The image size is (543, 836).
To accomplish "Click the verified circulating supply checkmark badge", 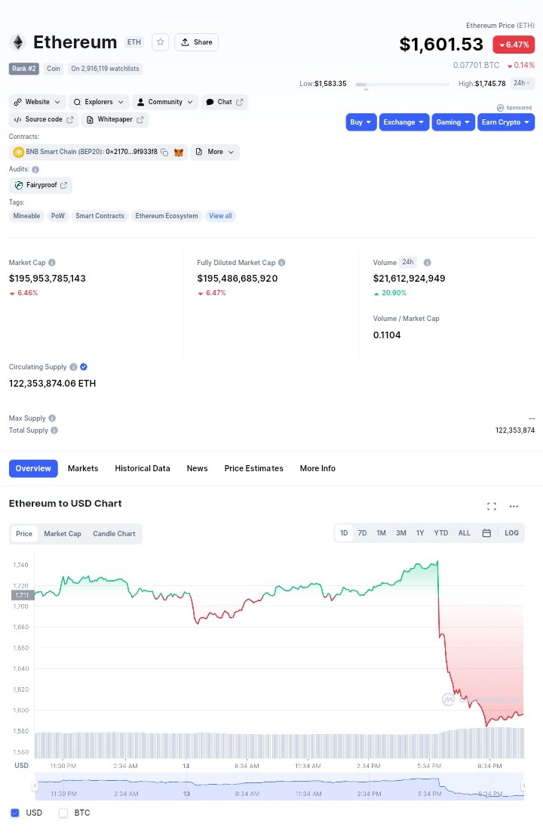I will [84, 367].
